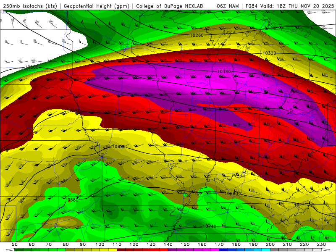336x252 pixels.
Task: Click the 150 knot legend value
Action: pos(185,244)
